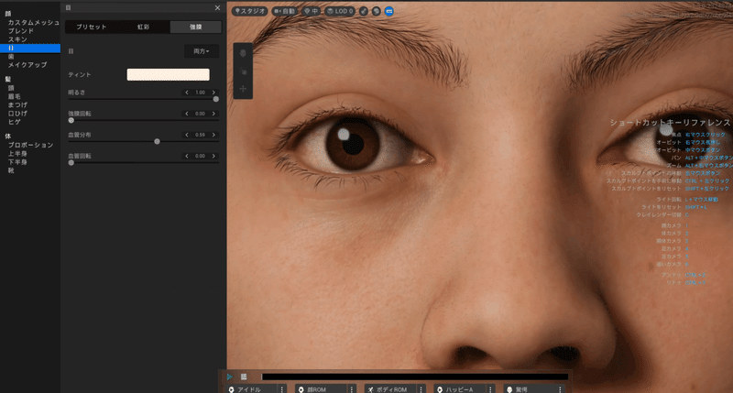Select the head sculpt tool icon
This screenshot has height=393, width=733.
[x=243, y=54]
